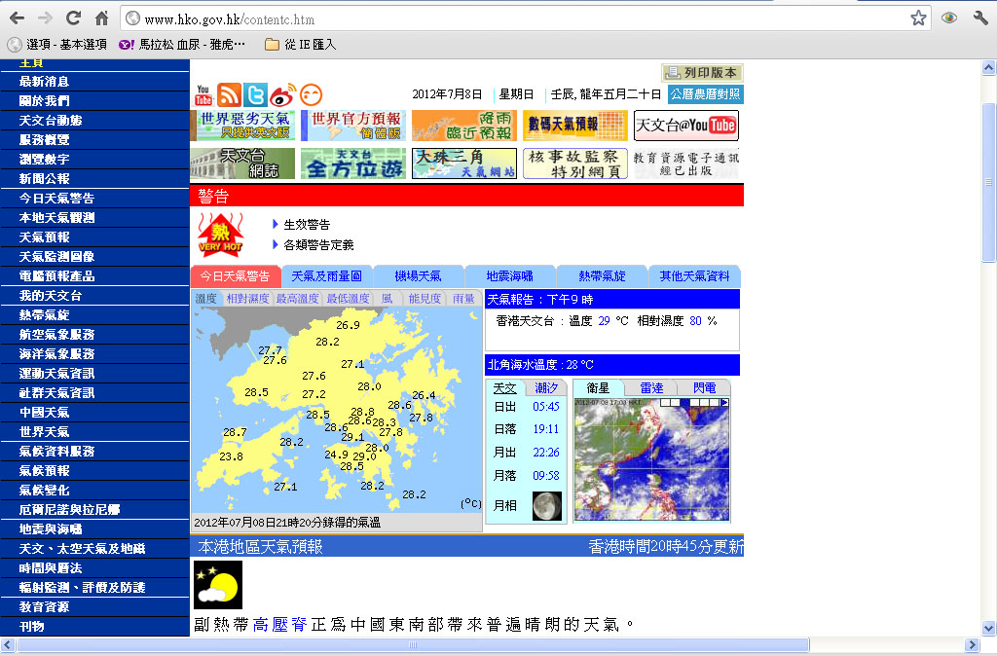Click the moon phase image
The image size is (997, 656).
coord(546,505)
